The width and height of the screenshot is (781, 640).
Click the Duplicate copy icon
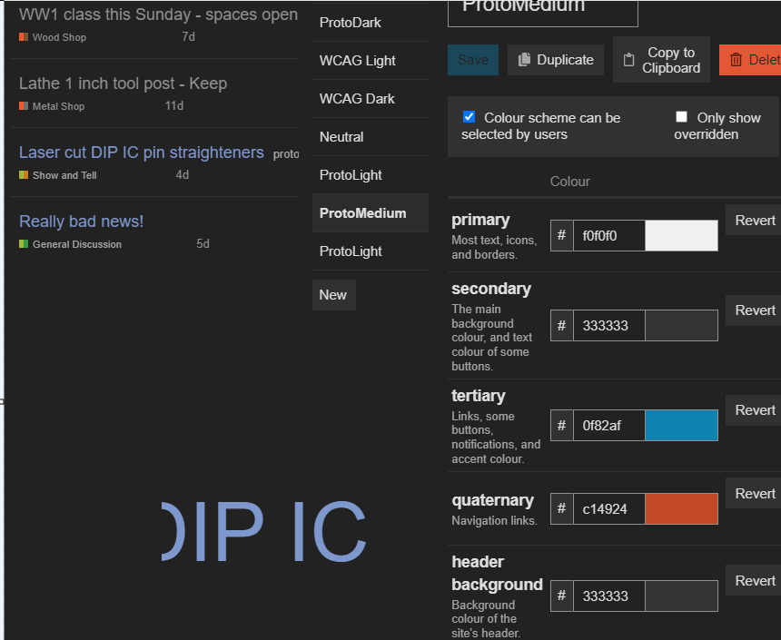[x=524, y=60]
